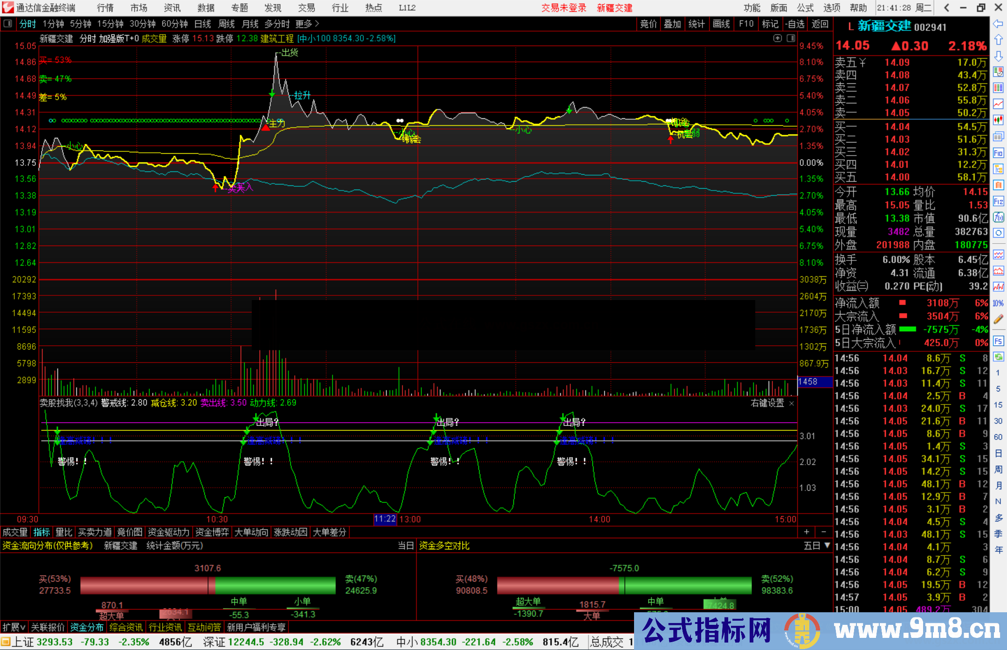1007x650 pixels.
Task: Expand the 扩展 menu at bottom left
Action: 14,627
